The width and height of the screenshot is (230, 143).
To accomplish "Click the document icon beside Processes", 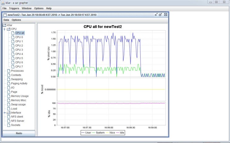I will (x=9, y=71).
